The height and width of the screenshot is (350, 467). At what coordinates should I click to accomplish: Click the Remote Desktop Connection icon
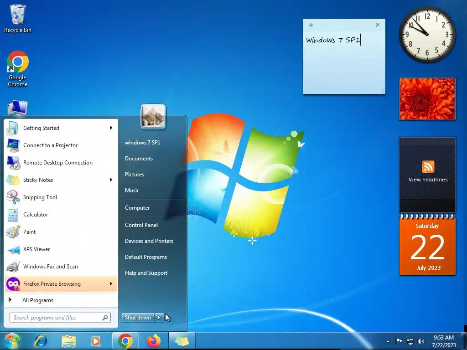click(x=13, y=163)
